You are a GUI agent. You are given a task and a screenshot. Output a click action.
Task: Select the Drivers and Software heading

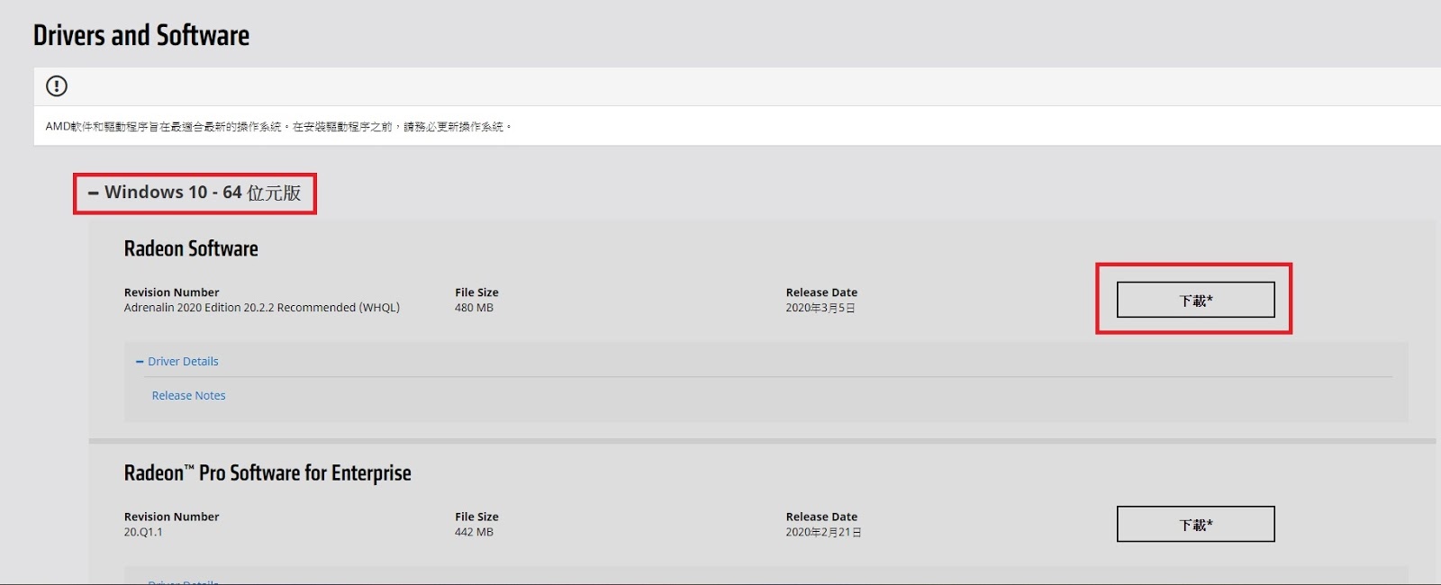click(x=141, y=35)
